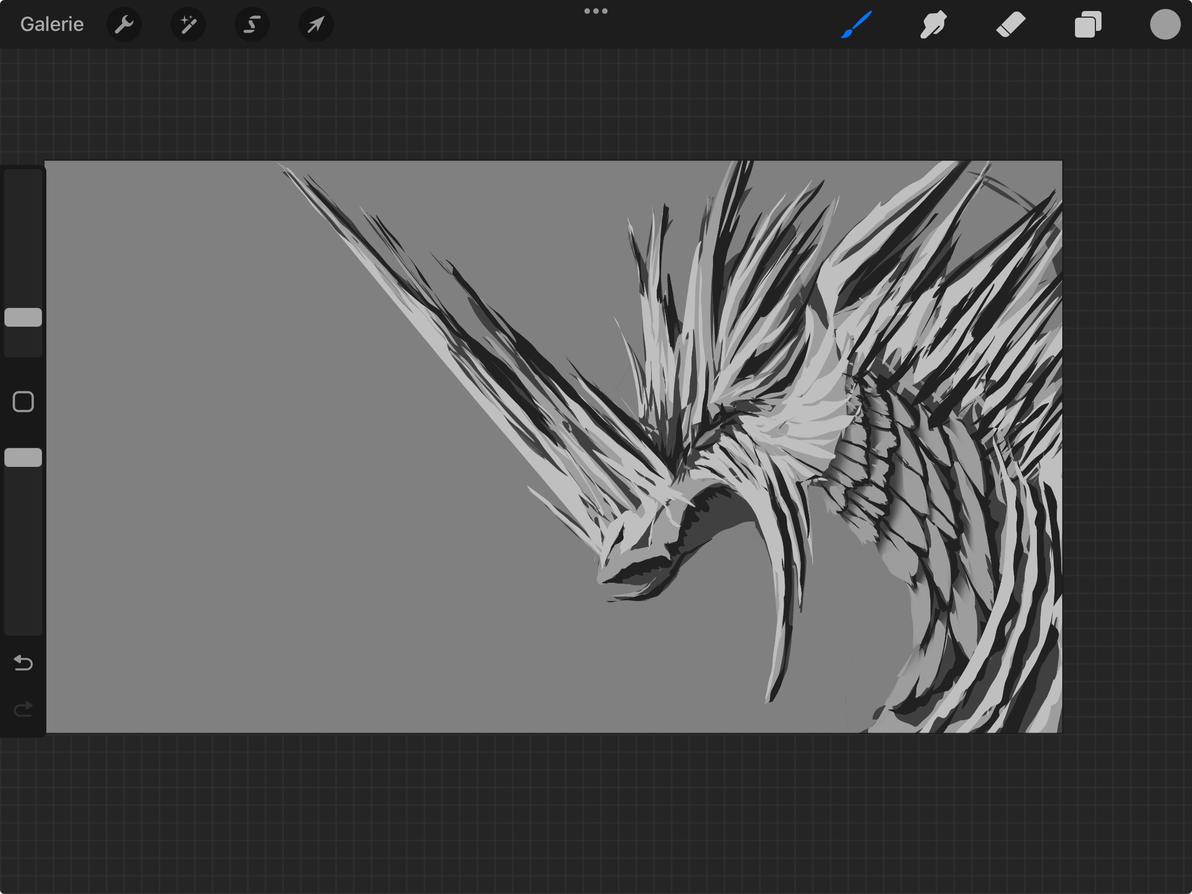Open the Galerie to leave the canvas
Viewport: 1192px width, 894px height.
[52, 24]
